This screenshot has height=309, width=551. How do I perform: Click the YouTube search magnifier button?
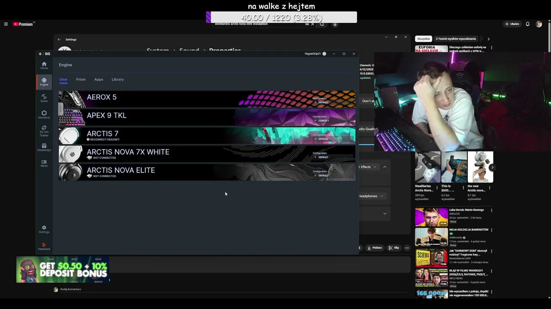(x=322, y=24)
